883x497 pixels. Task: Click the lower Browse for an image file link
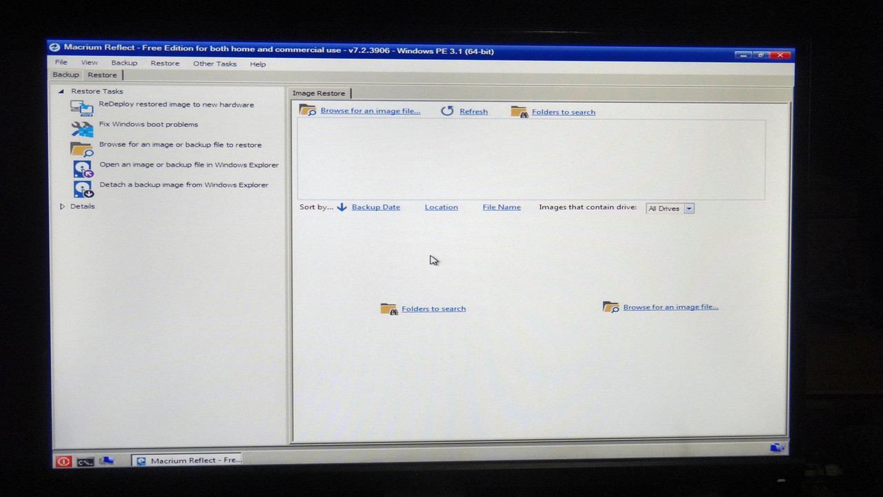click(671, 307)
